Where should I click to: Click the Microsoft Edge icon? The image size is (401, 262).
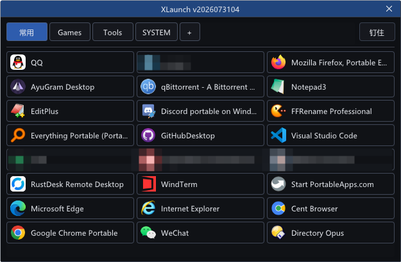click(18, 208)
